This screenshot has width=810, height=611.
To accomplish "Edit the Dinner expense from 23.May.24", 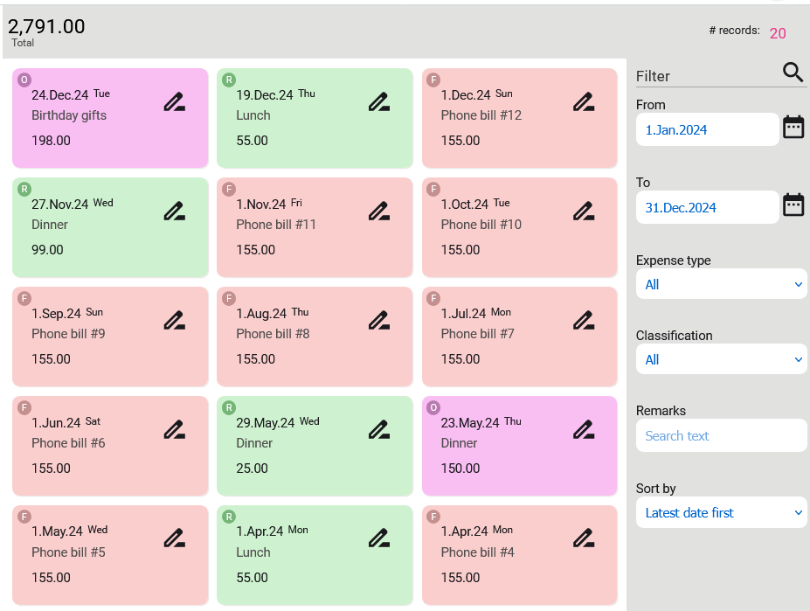I will click(x=583, y=429).
